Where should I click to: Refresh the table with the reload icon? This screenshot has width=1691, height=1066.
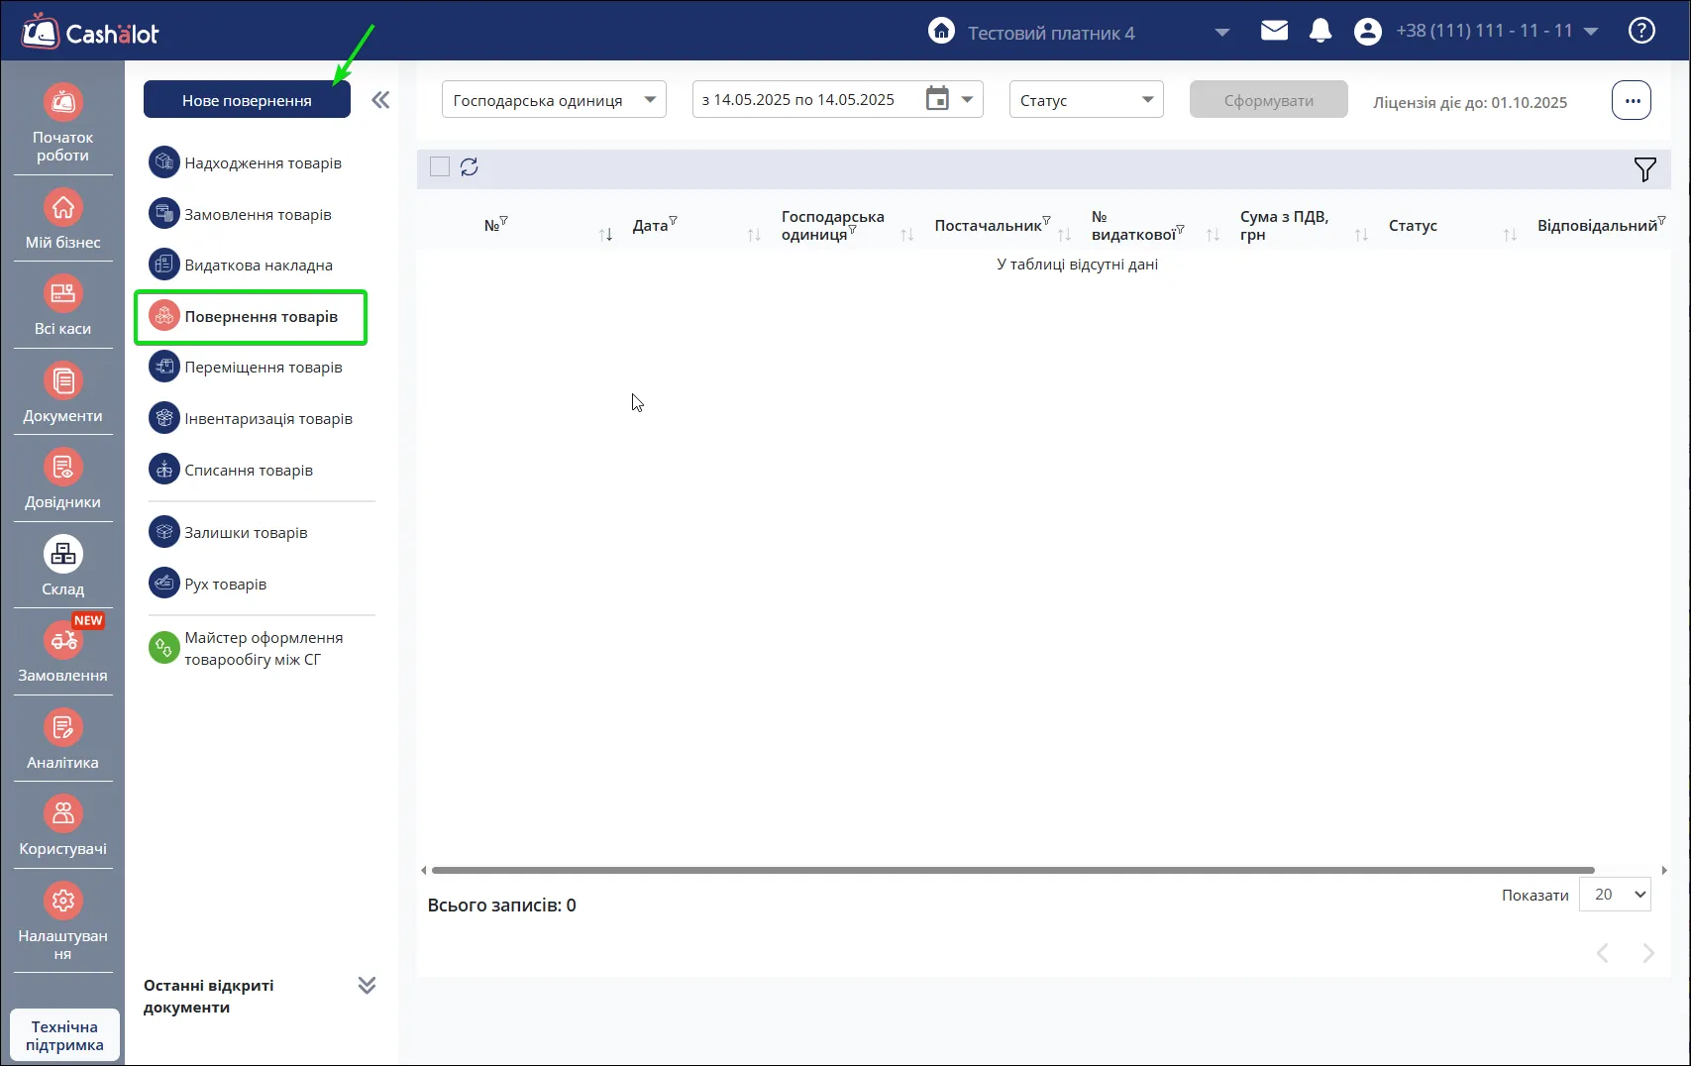coord(470,166)
